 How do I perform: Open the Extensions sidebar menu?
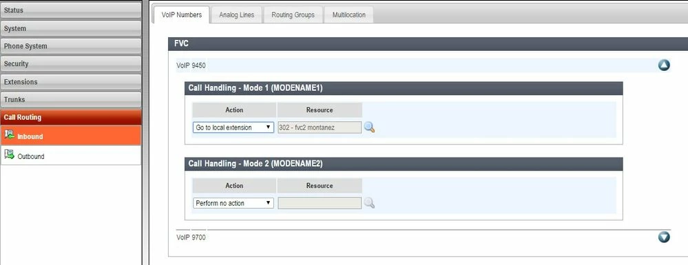[71, 82]
